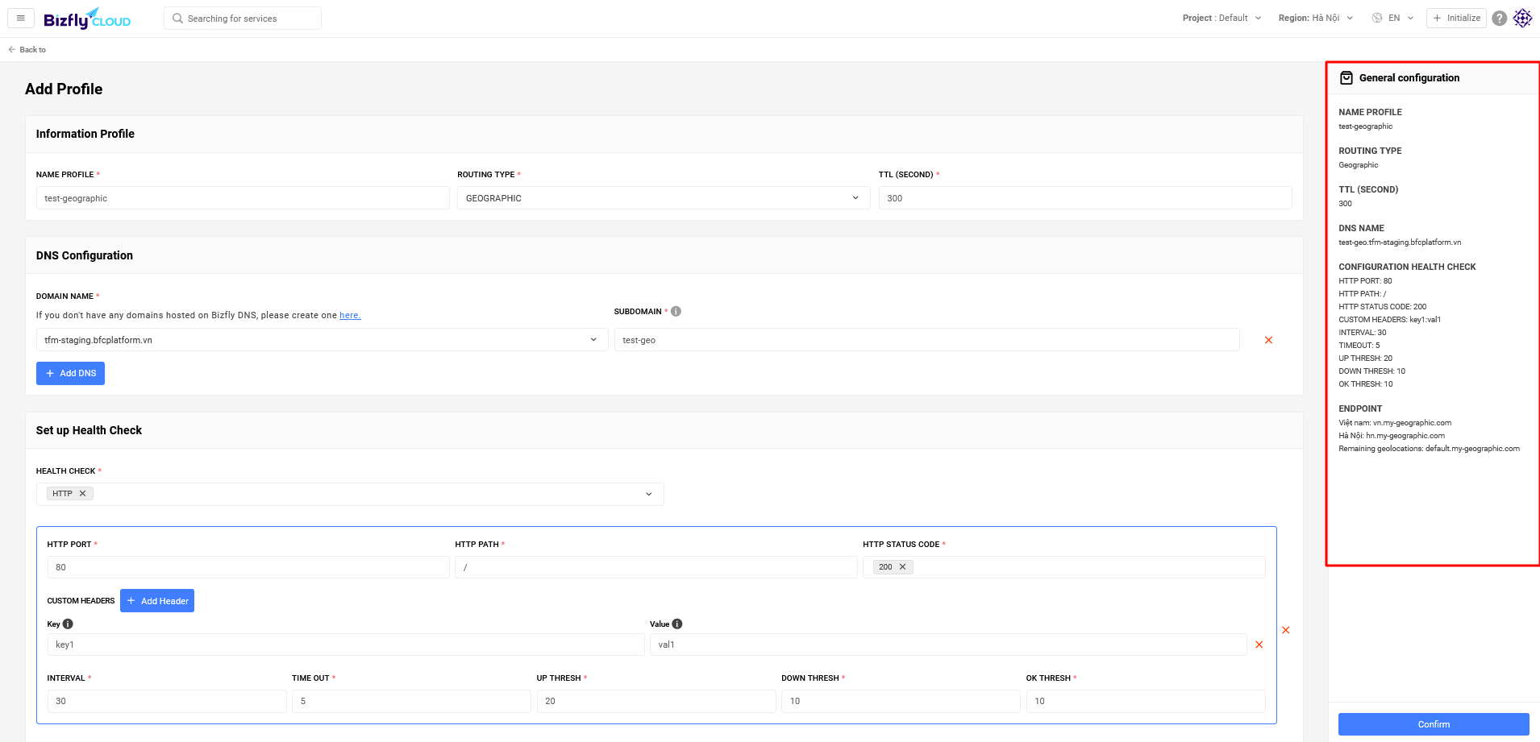1540x742 pixels.
Task: Click the search magnifier icon
Action: click(177, 19)
